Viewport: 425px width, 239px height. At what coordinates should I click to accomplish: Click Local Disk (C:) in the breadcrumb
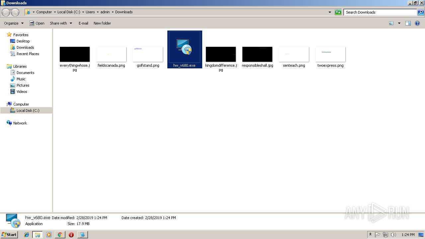point(69,12)
